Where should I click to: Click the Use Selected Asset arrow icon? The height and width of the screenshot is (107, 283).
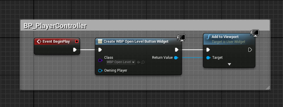click(139, 62)
